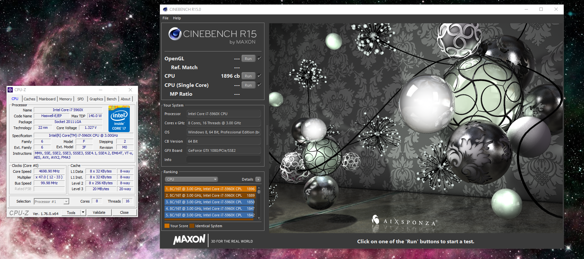The image size is (584, 259).
Task: Click the Bus Speed 99.98 MHz value
Action: pos(49,183)
